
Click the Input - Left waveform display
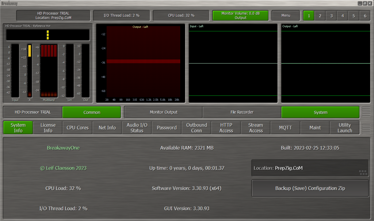pyautogui.click(x=233, y=63)
